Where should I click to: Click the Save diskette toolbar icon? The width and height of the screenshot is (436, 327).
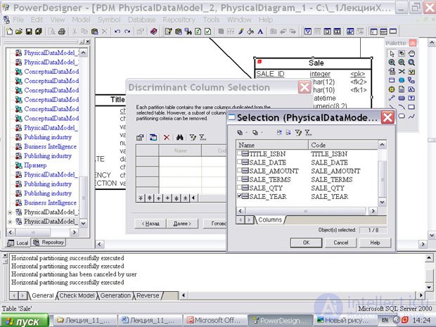pos(29,32)
